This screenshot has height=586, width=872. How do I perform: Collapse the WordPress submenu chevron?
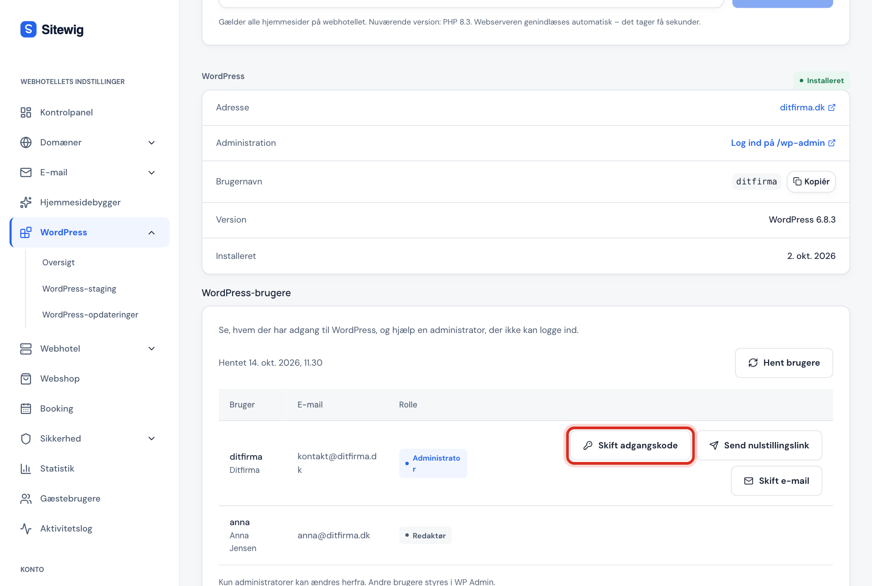click(x=152, y=233)
